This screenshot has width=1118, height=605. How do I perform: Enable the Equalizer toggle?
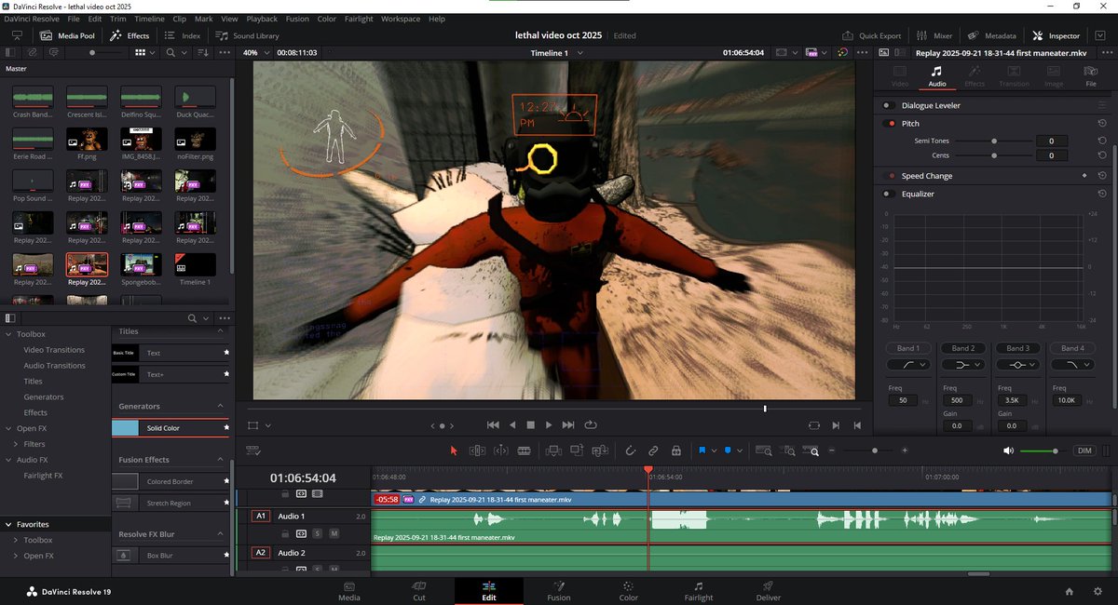(890, 194)
